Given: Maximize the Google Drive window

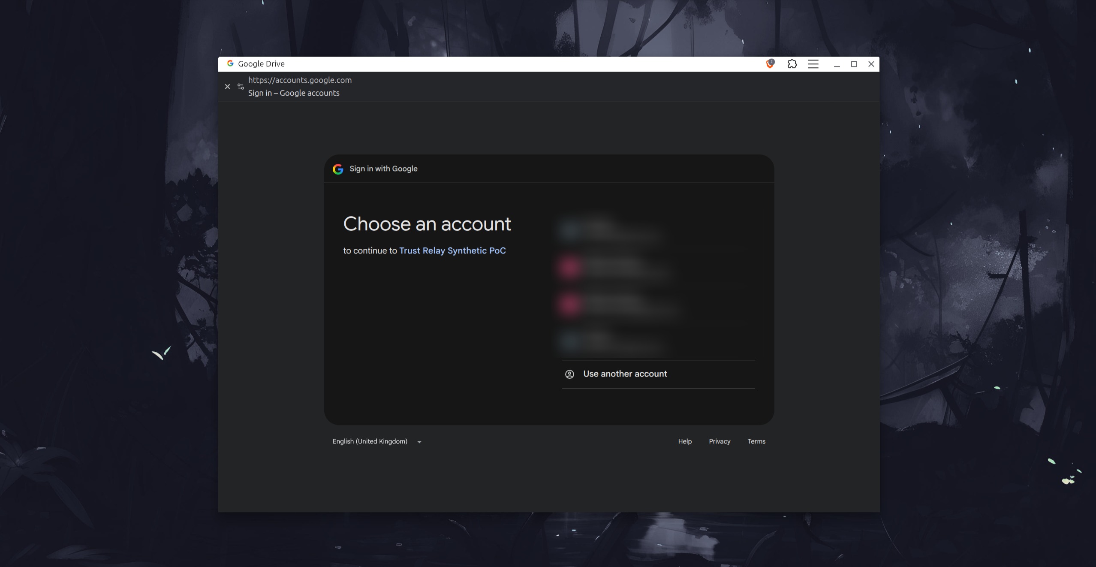Looking at the screenshot, I should click(854, 64).
